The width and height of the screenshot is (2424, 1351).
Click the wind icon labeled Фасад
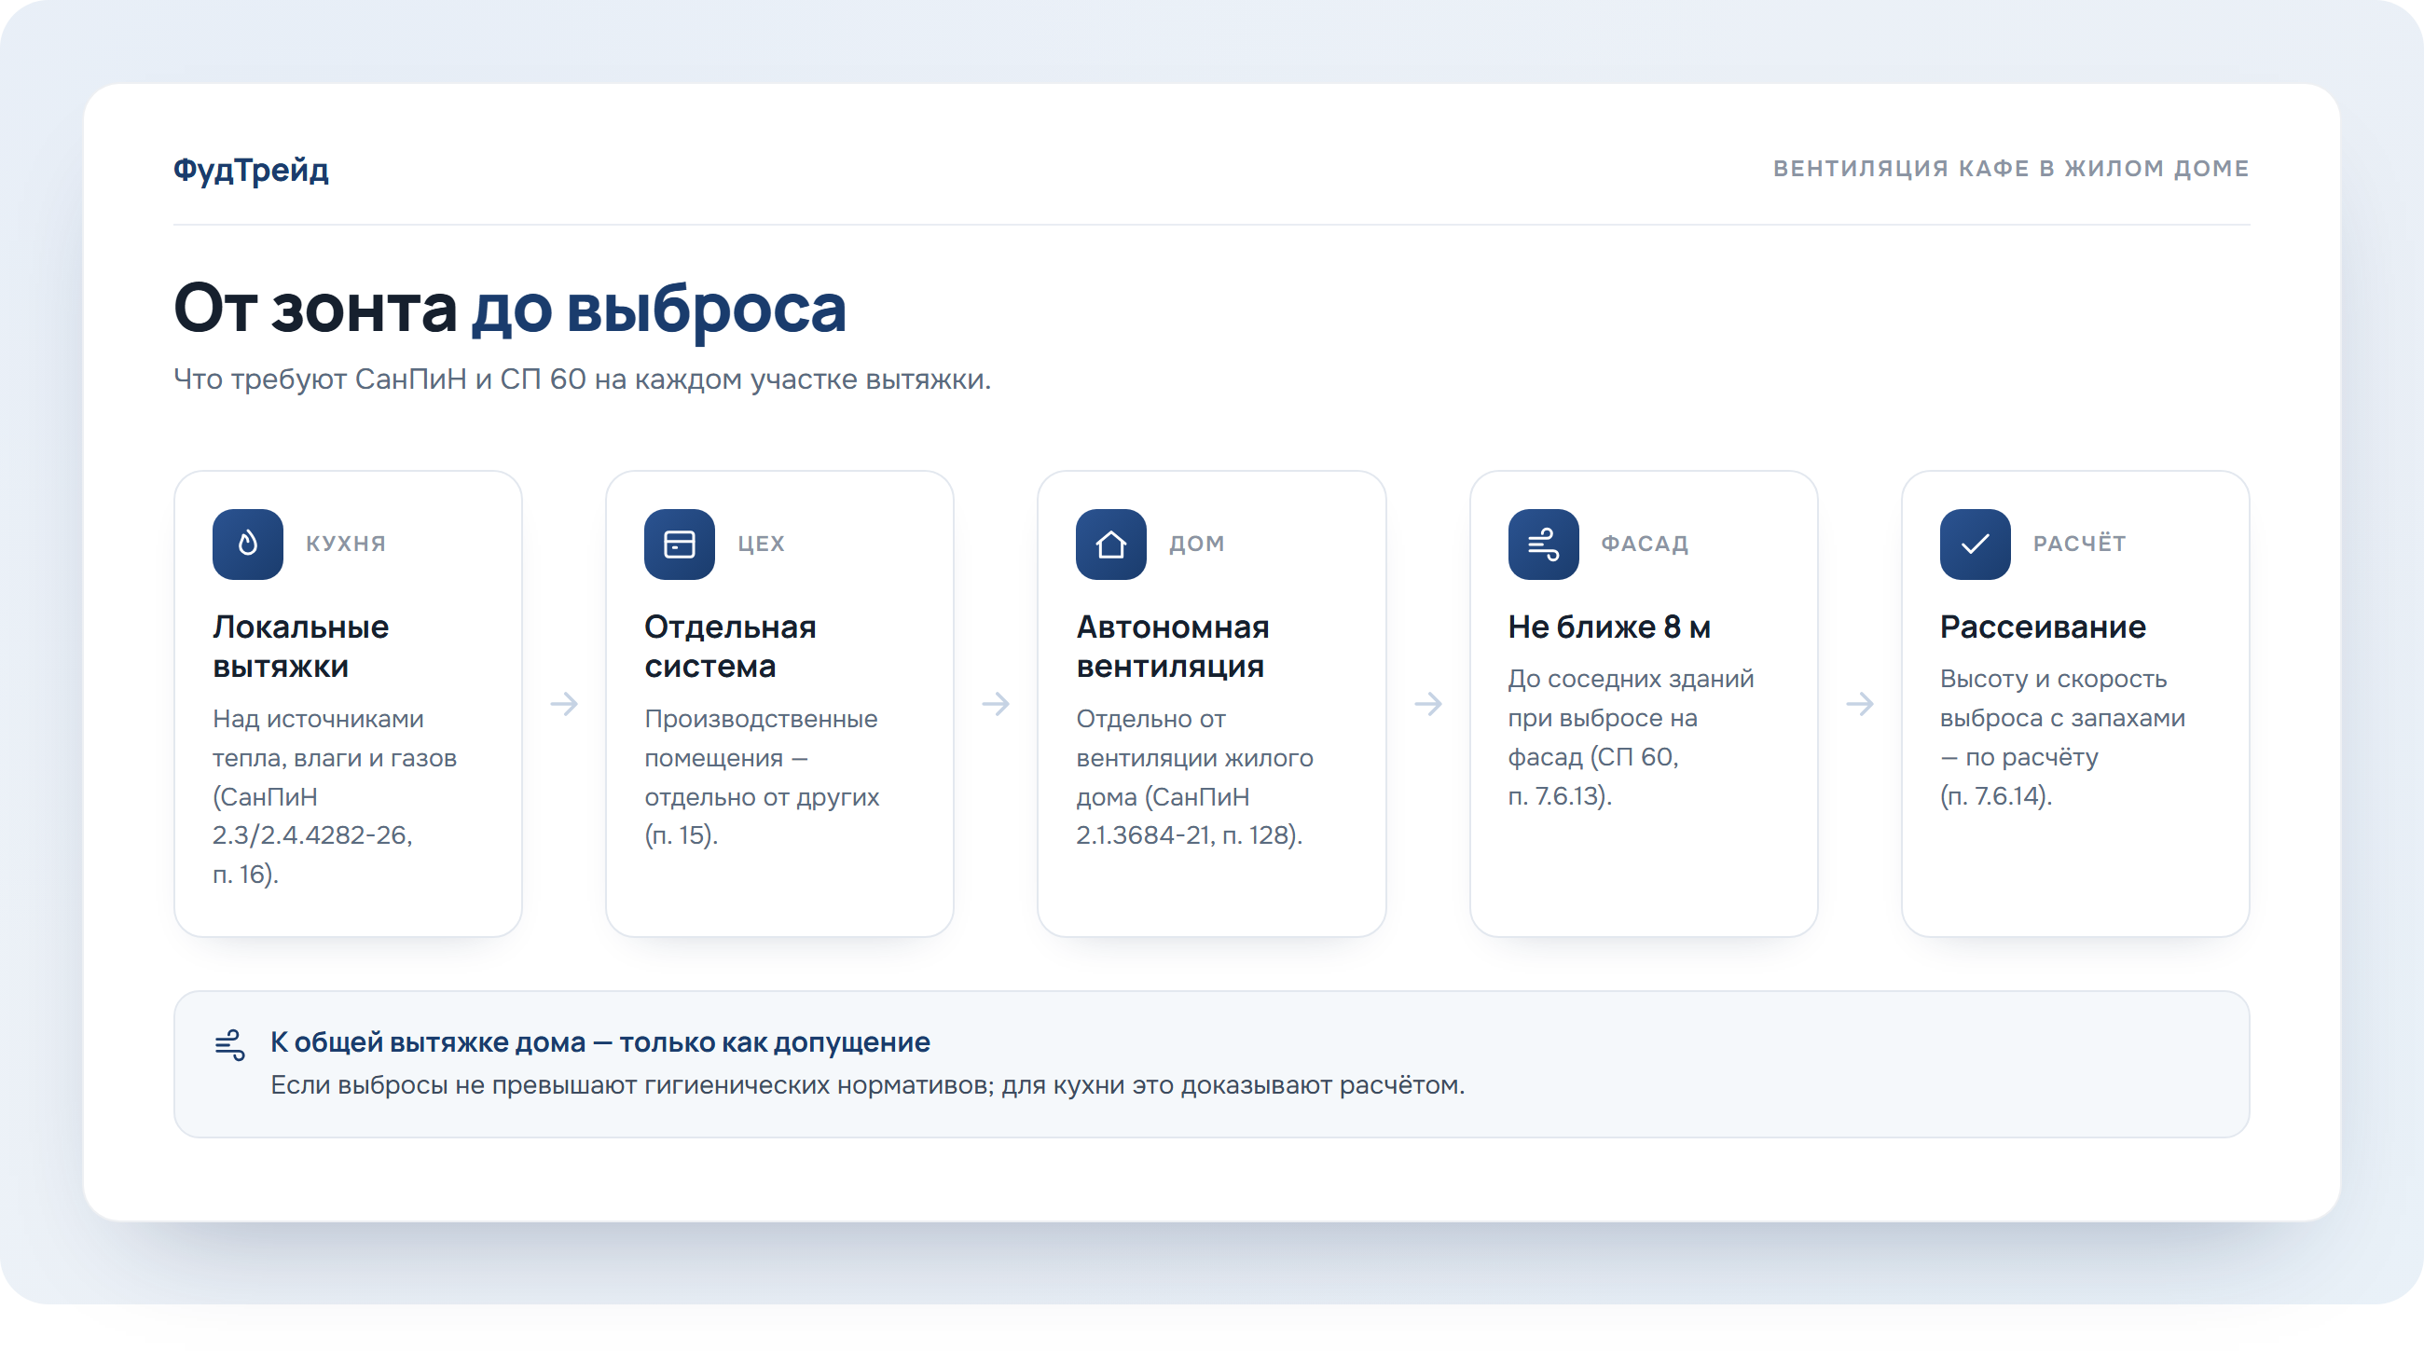click(1543, 544)
